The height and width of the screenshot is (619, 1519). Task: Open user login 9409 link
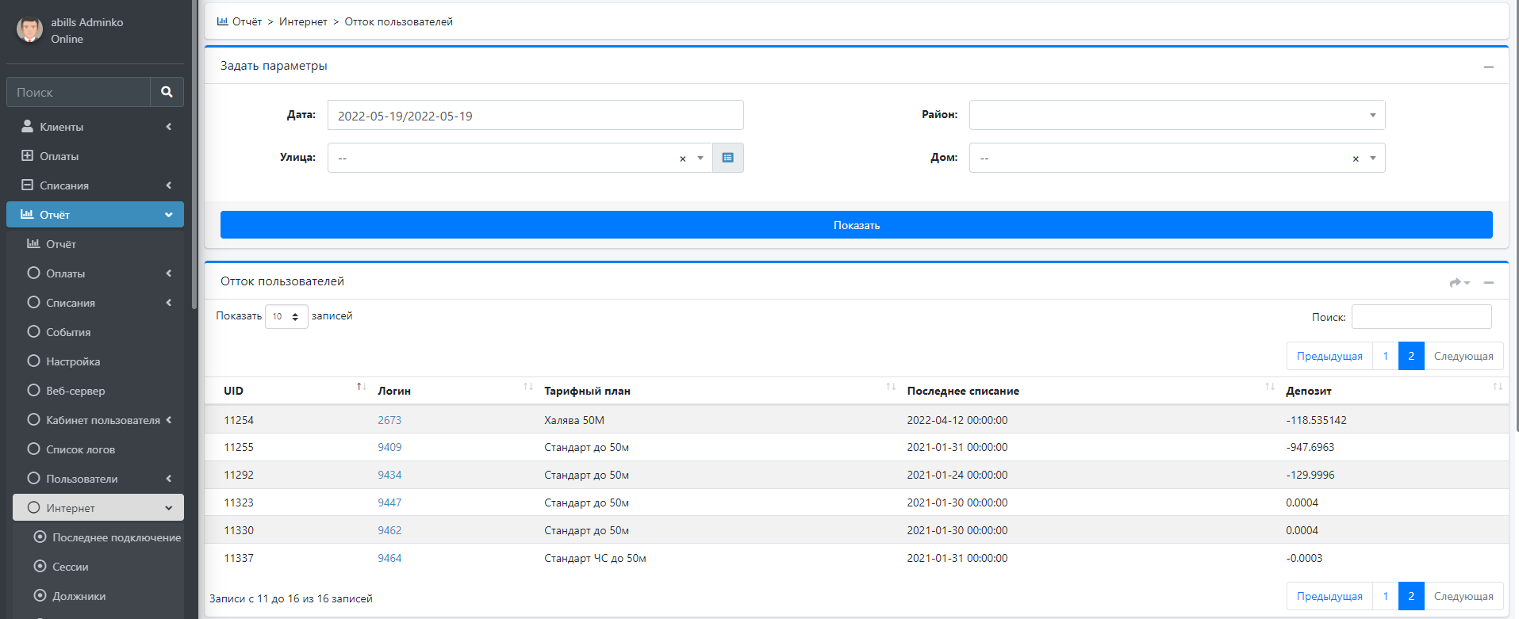(x=389, y=447)
